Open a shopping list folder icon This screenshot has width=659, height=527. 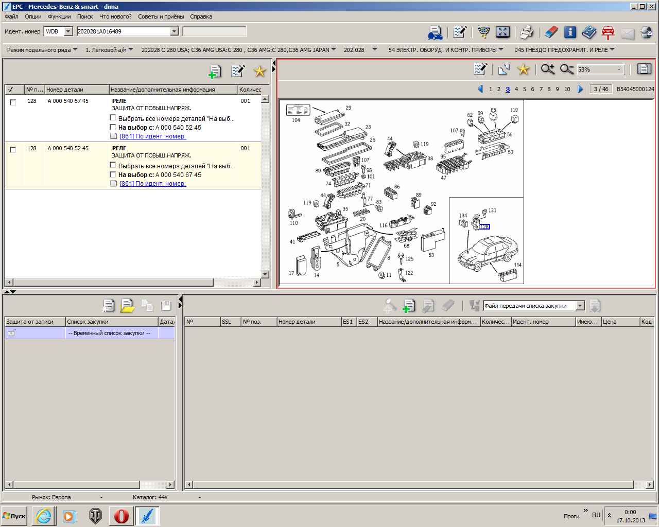(x=127, y=306)
